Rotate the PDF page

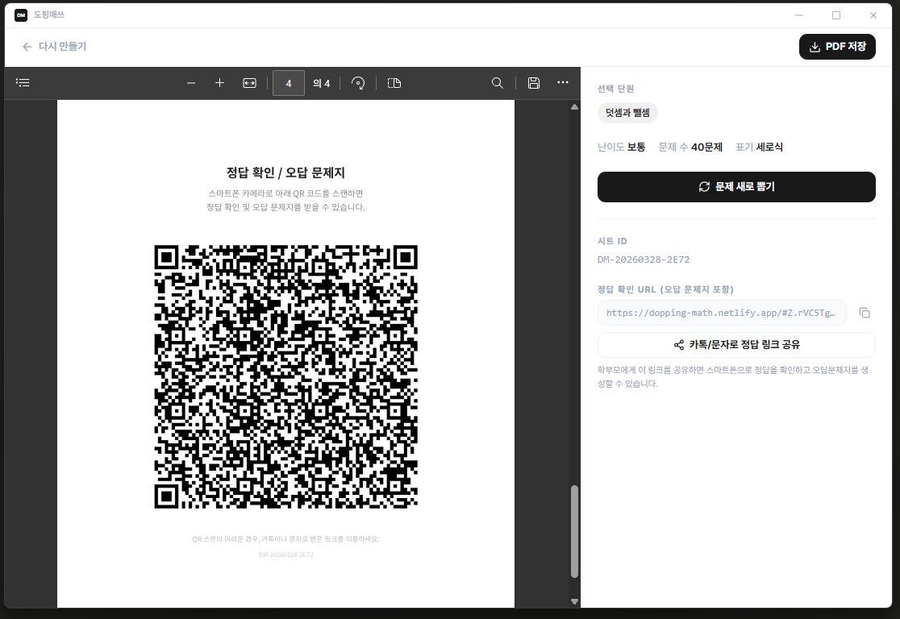358,83
